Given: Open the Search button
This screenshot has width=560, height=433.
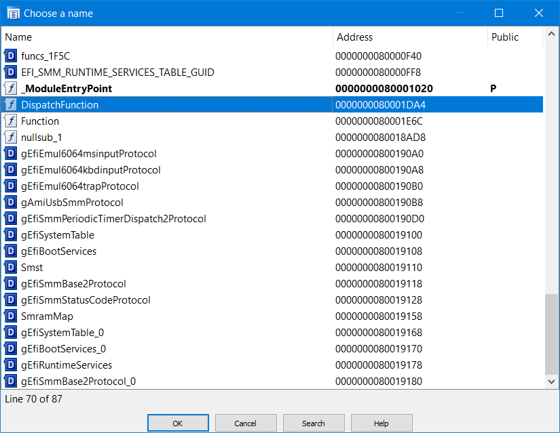Looking at the screenshot, I should coord(314,423).
